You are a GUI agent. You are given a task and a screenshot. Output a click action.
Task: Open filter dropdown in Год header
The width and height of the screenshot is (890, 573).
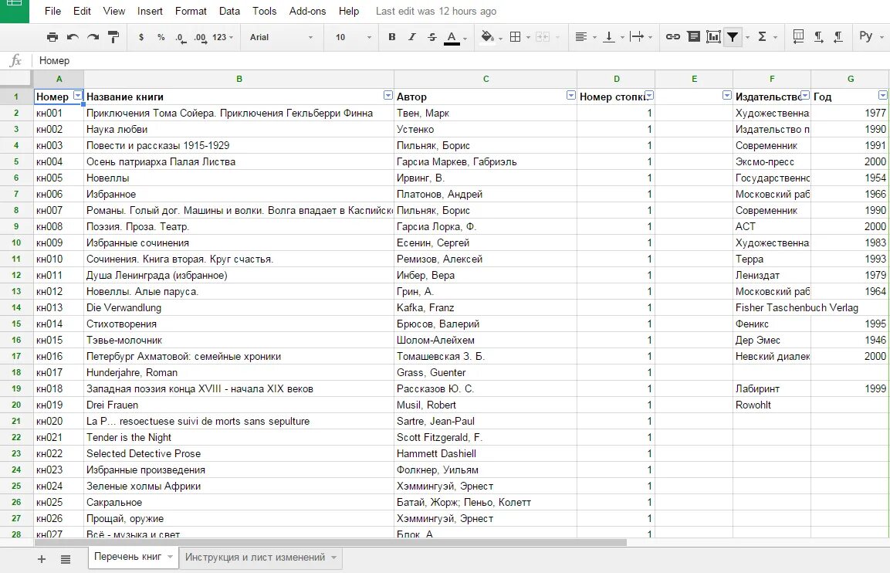(882, 96)
